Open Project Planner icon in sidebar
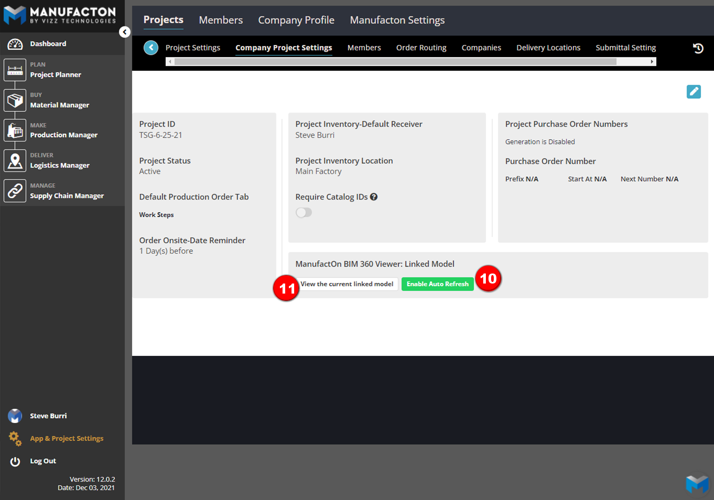The height and width of the screenshot is (500, 714). (x=15, y=70)
